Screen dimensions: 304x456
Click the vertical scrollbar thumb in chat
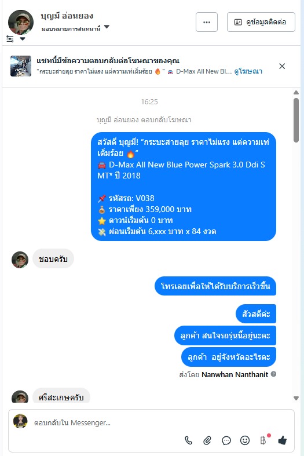tap(296, 120)
